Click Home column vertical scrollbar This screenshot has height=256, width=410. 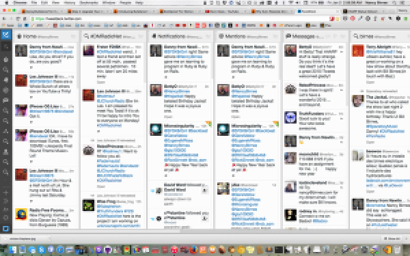78,66
